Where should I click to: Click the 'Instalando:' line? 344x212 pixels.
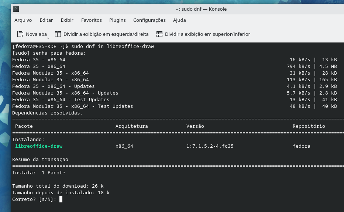[28, 140]
